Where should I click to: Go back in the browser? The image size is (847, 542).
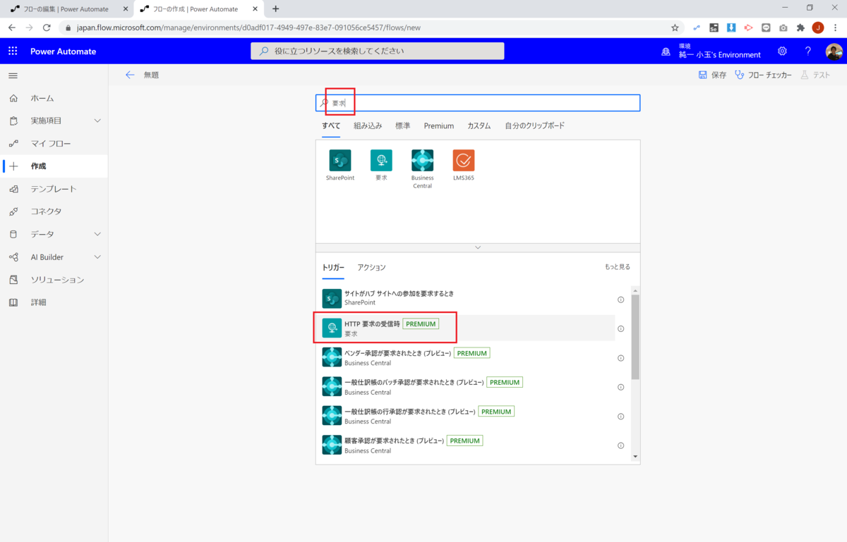tap(11, 27)
